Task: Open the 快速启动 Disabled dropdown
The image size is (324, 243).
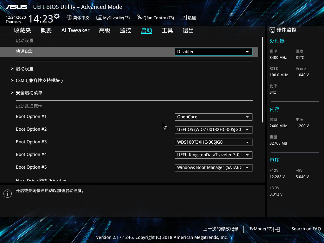Action: tap(214, 52)
